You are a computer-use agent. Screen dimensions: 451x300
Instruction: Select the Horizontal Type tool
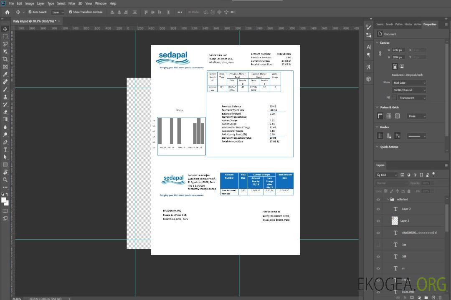coord(5,150)
